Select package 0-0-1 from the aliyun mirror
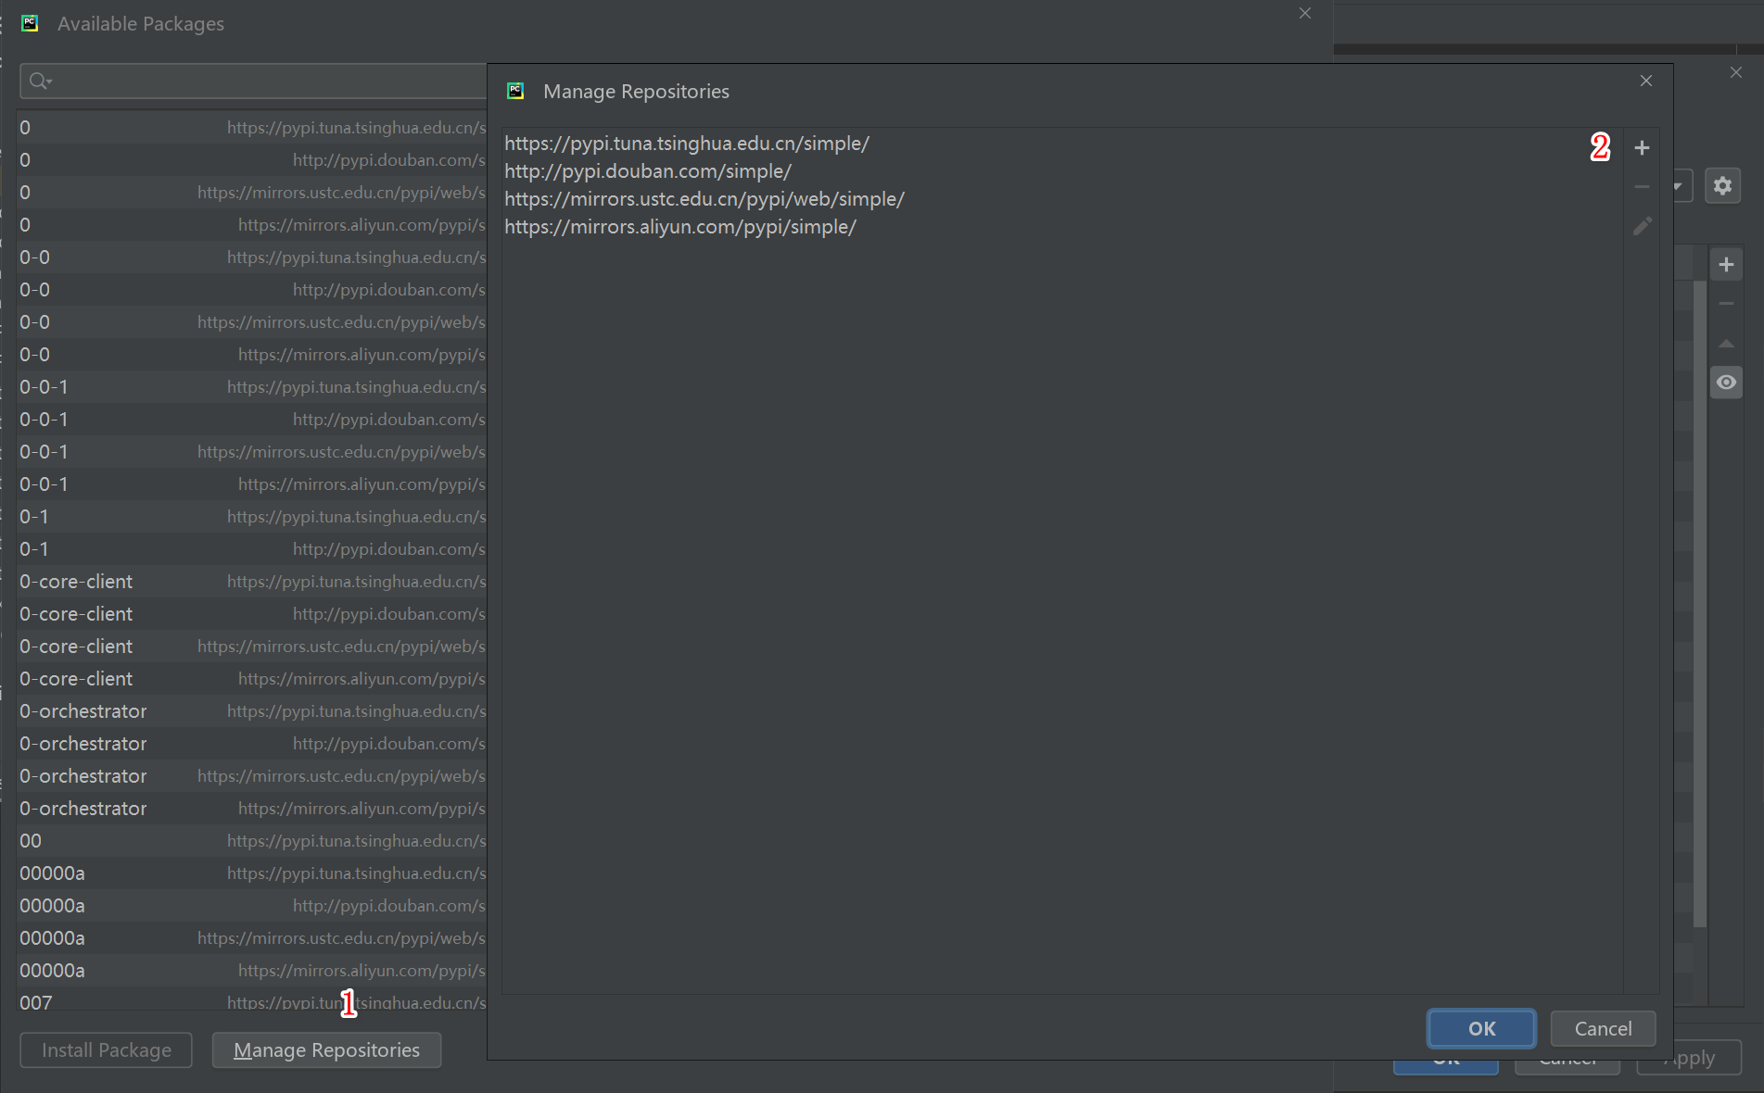The width and height of the screenshot is (1764, 1093). (x=252, y=484)
